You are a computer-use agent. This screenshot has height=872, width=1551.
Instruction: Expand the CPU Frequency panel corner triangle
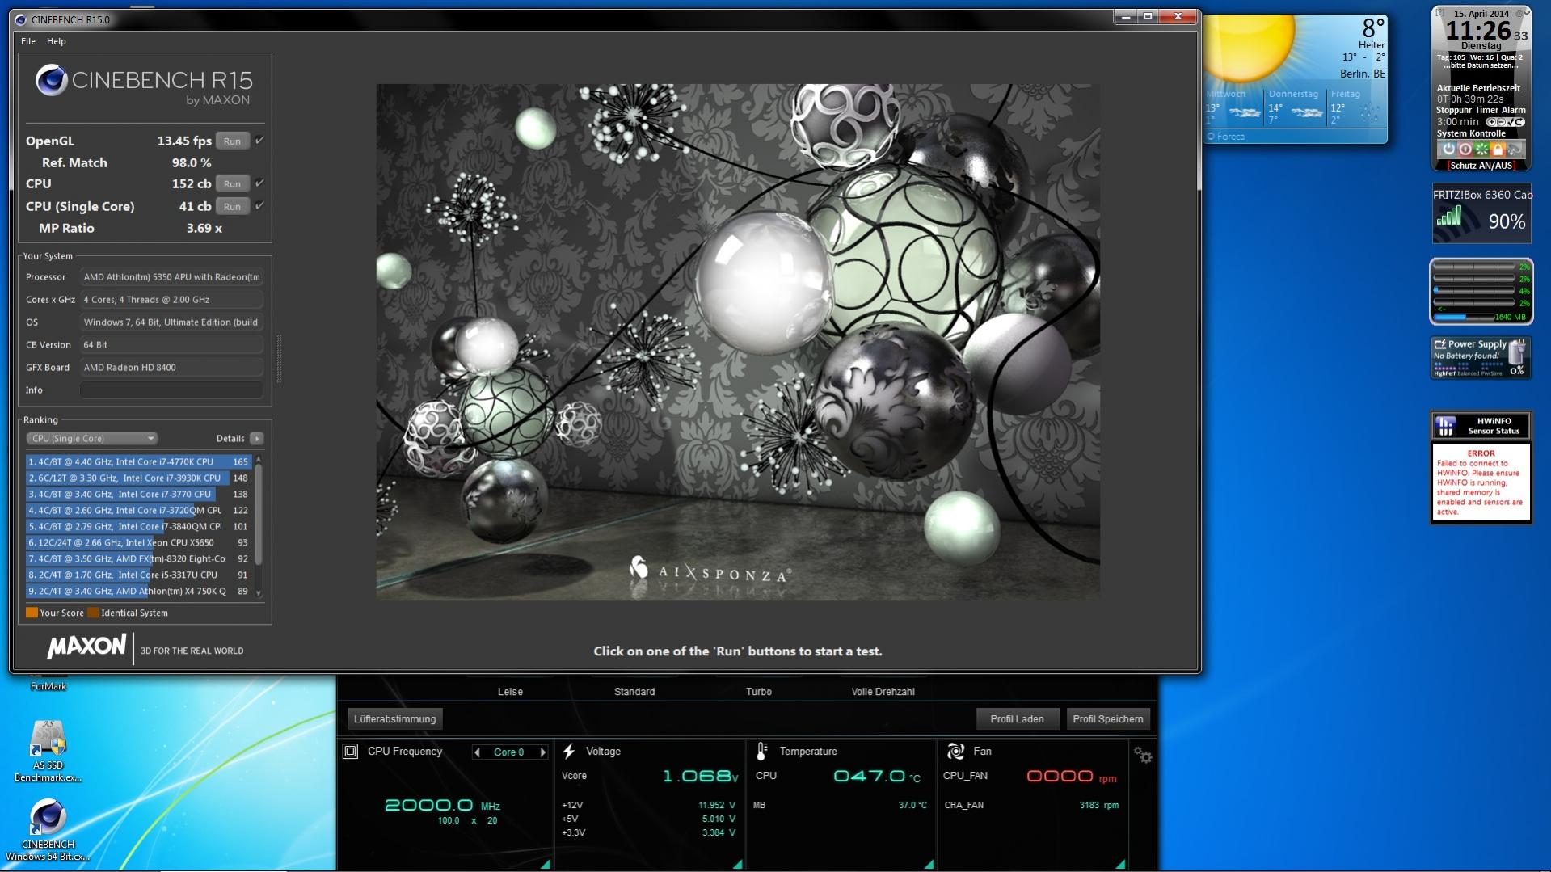tap(546, 865)
